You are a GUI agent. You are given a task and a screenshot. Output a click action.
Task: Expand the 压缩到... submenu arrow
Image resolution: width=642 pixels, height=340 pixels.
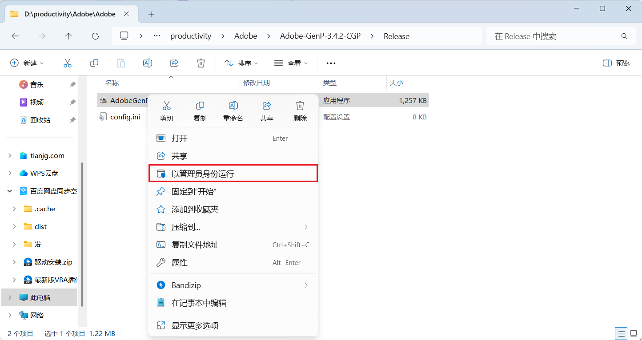306,227
